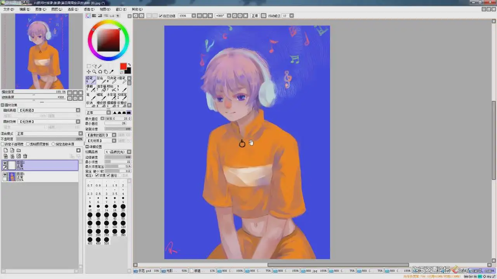The height and width of the screenshot is (279, 497).
Task: Clear the layer with the erase-layer icon
Action: 18,156
